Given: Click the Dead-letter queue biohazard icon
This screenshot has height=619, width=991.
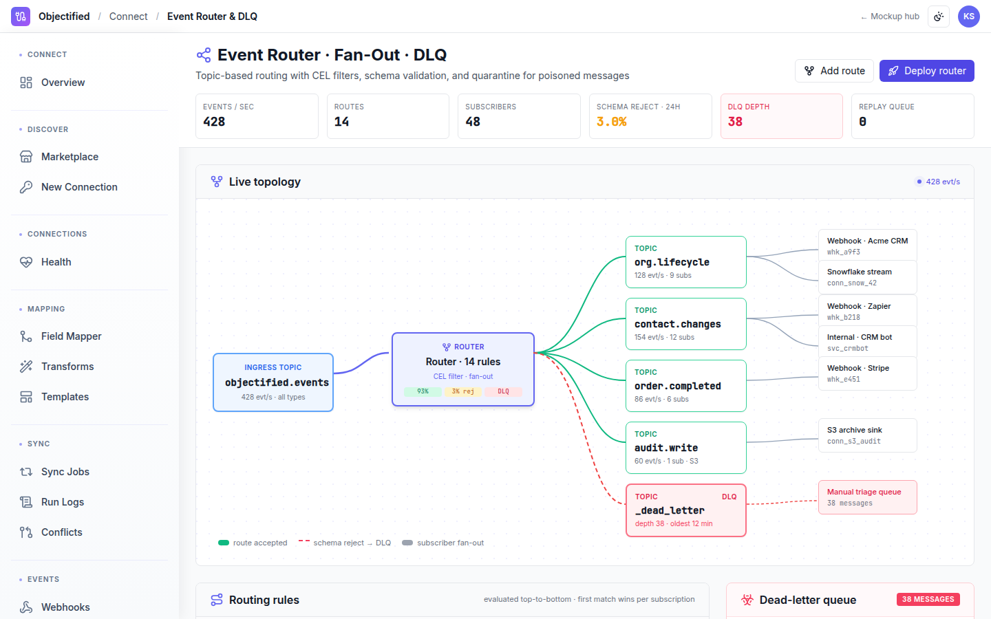Looking at the screenshot, I should pos(747,600).
